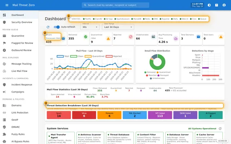231x144 pixels.
Task: Click the Message Tracking icon
Action: pyautogui.click(x=4, y=64)
